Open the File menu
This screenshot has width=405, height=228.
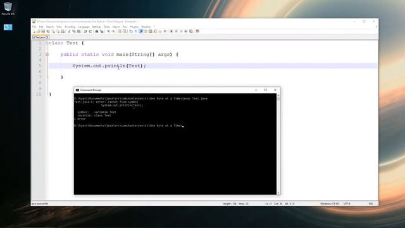pos(34,27)
